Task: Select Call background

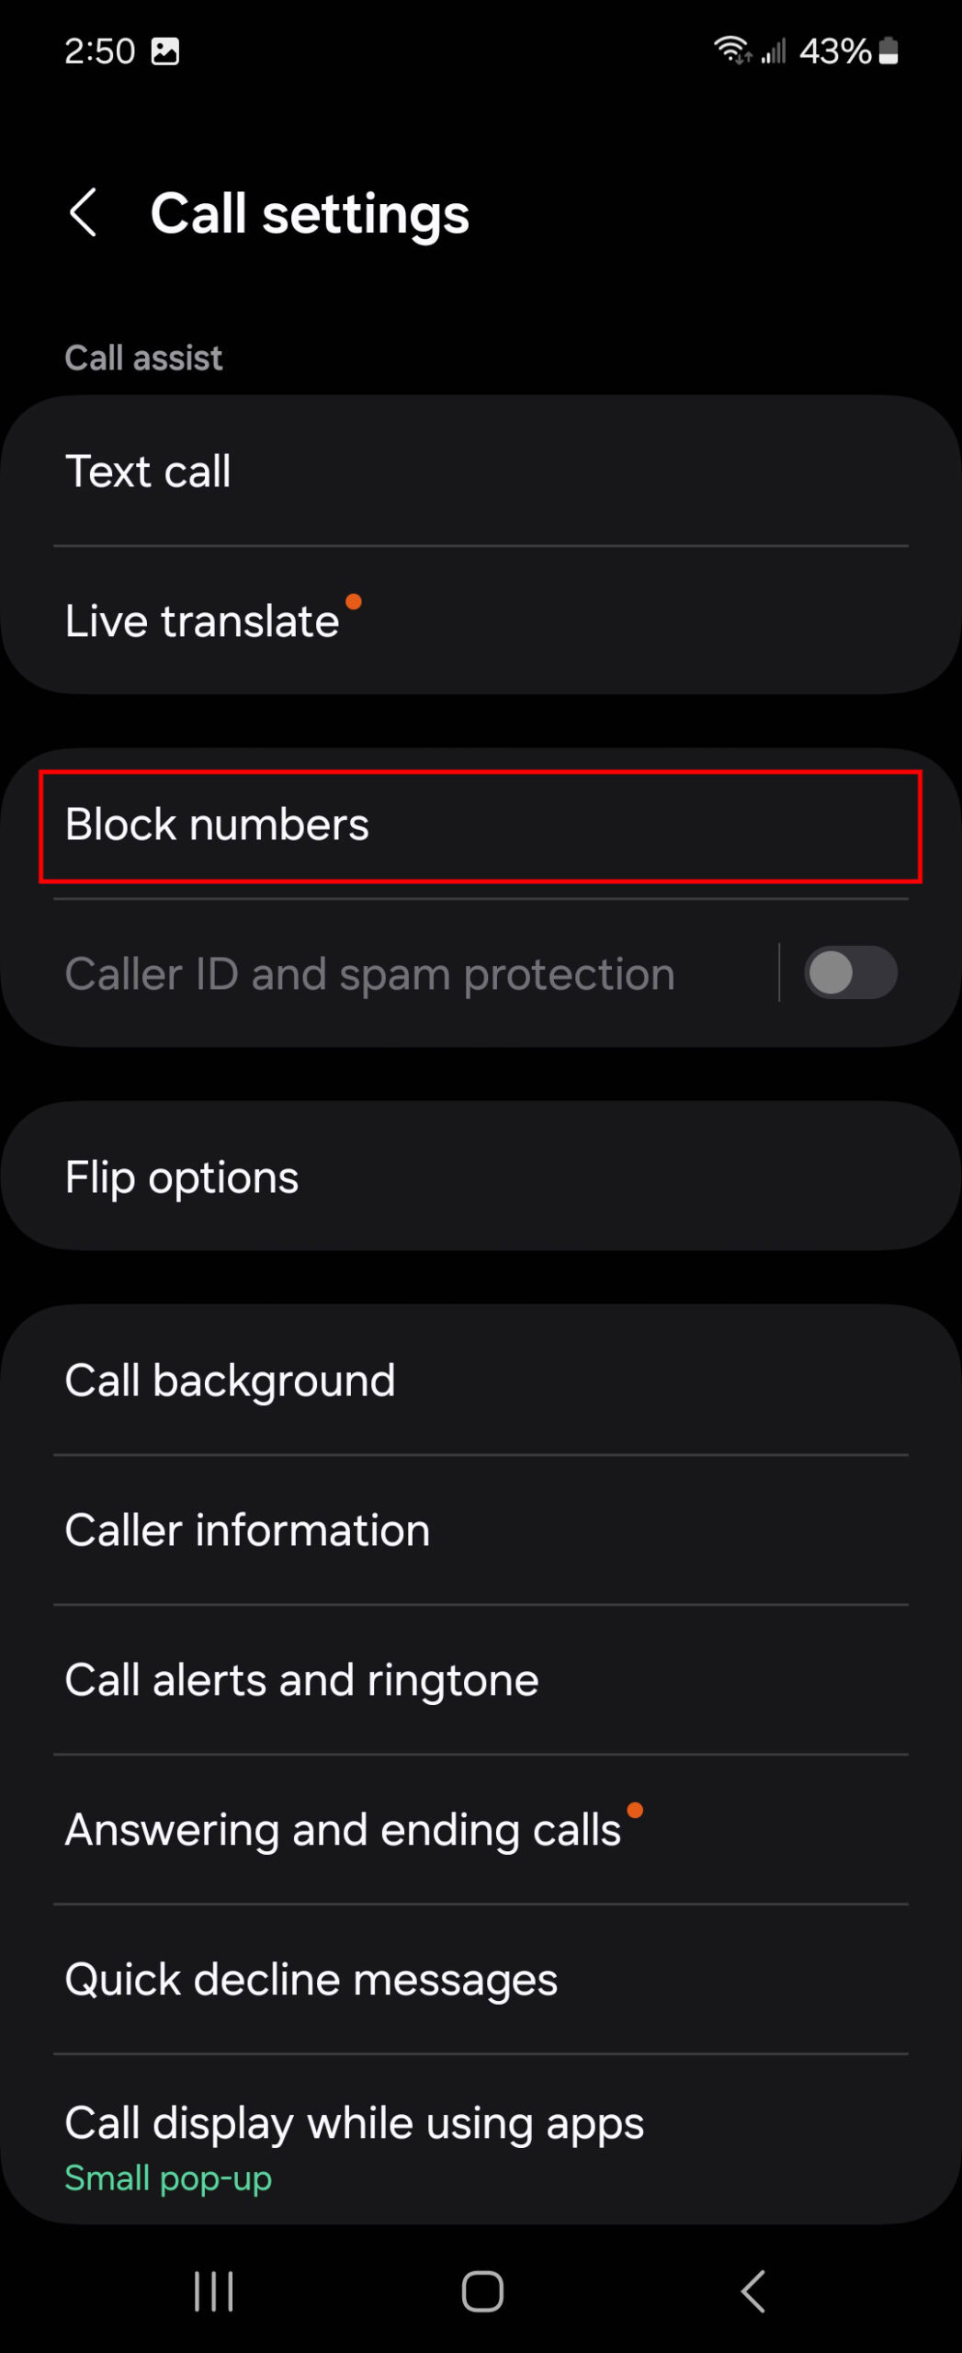Action: [x=481, y=1381]
